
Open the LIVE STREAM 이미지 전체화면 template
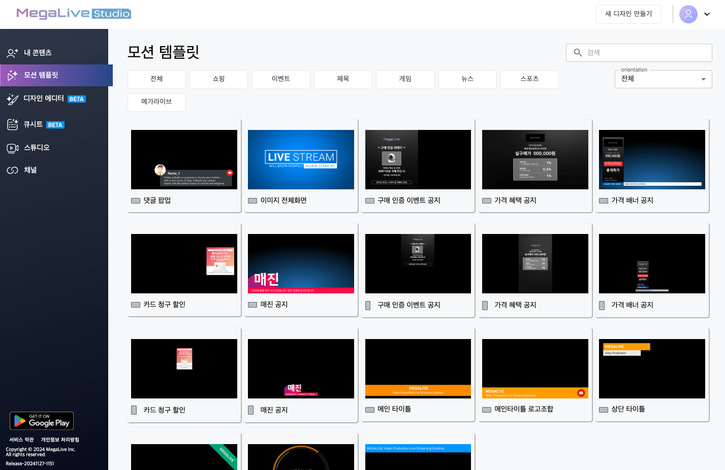pyautogui.click(x=301, y=160)
